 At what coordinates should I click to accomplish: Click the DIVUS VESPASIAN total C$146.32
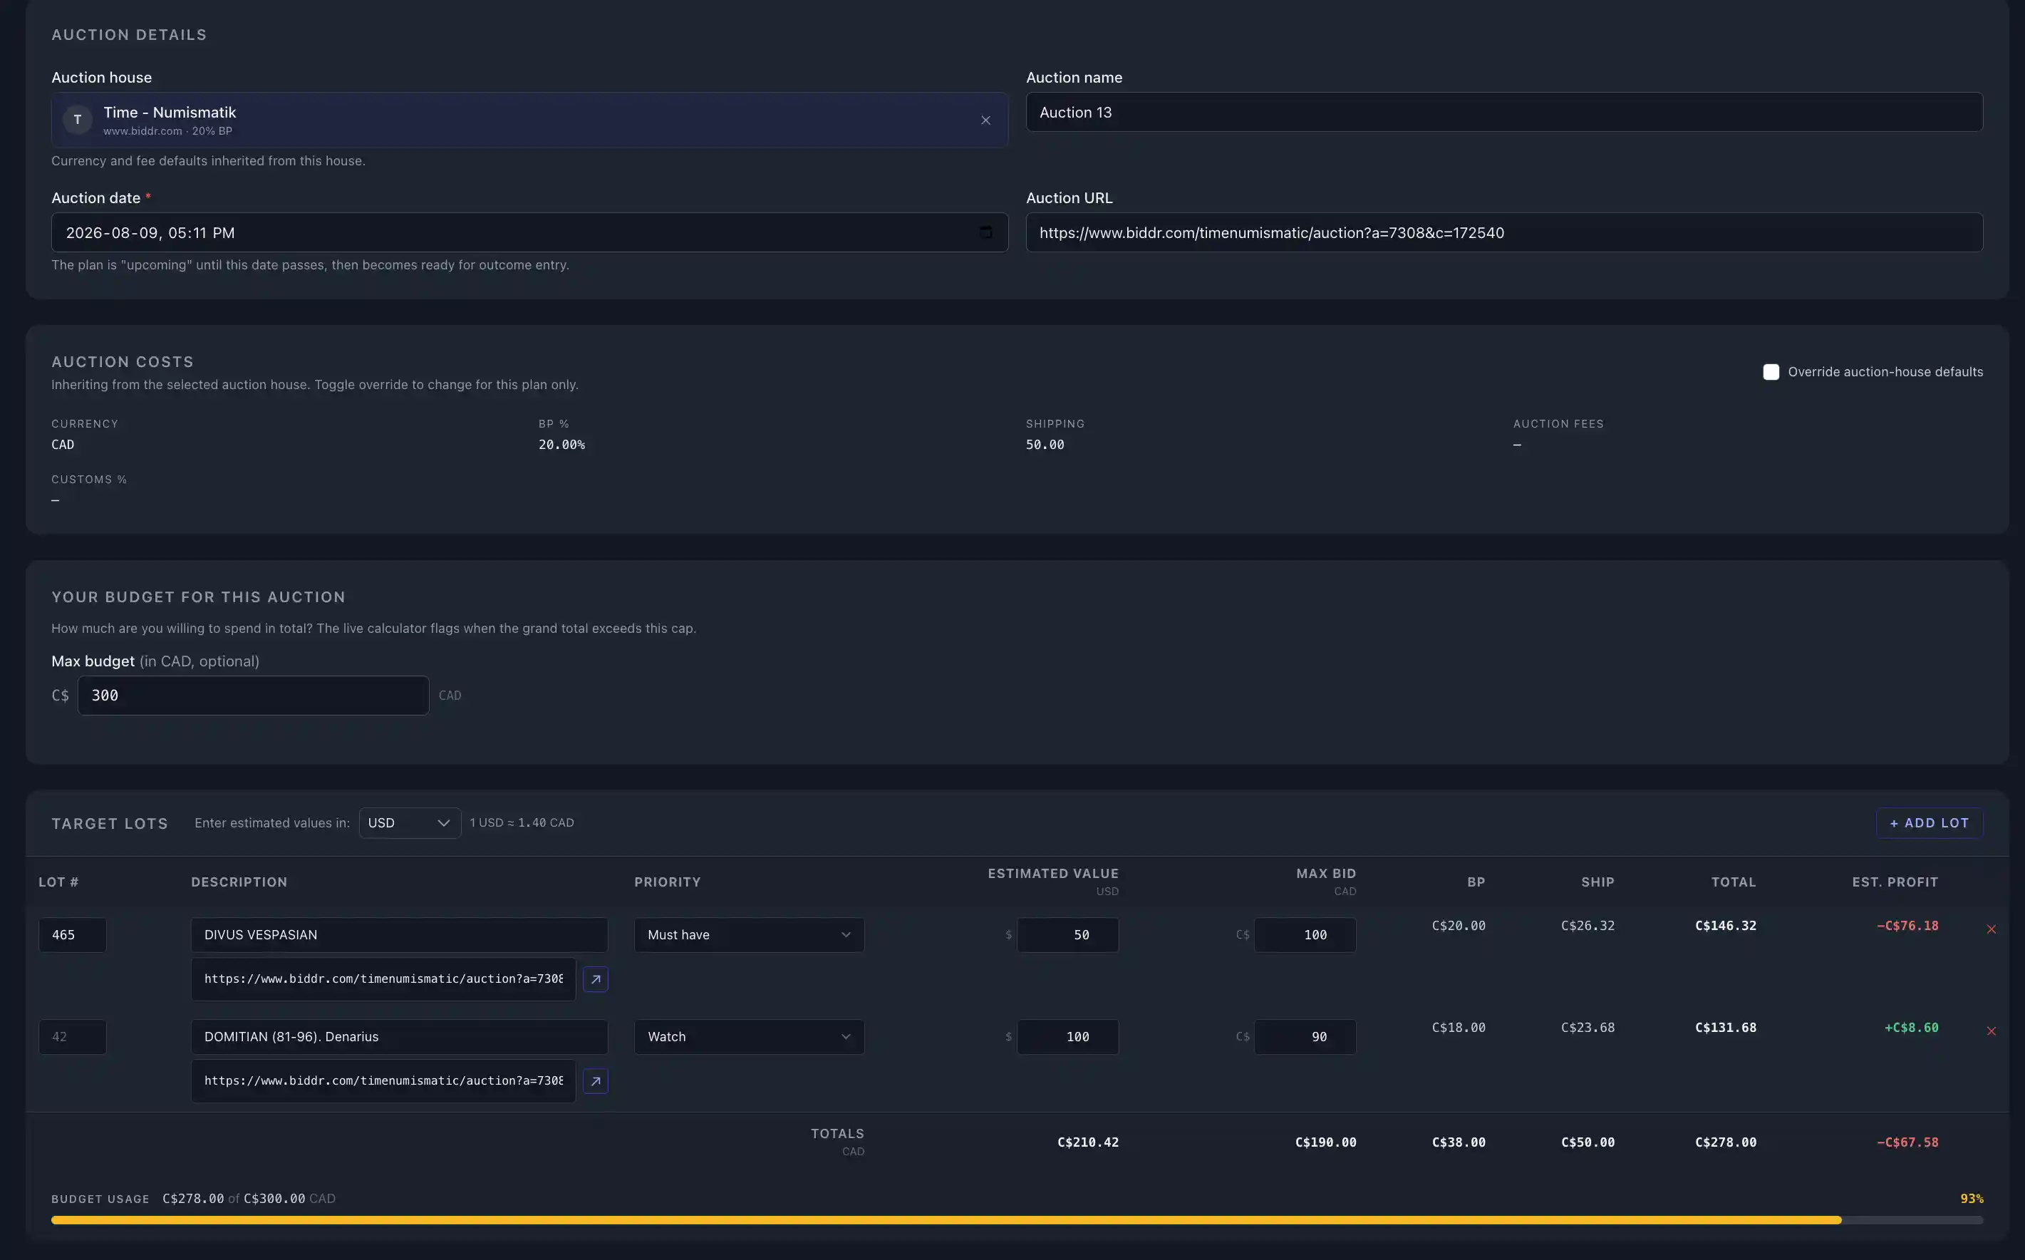pyautogui.click(x=1725, y=926)
